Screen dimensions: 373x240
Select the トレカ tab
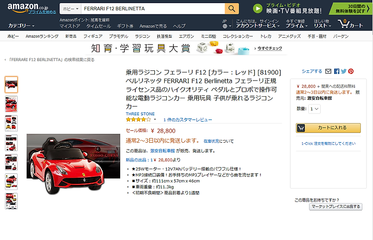(265, 36)
